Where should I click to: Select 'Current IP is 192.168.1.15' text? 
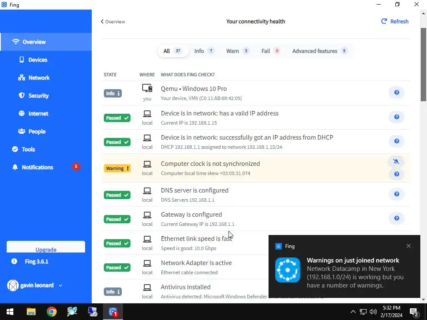tap(189, 123)
